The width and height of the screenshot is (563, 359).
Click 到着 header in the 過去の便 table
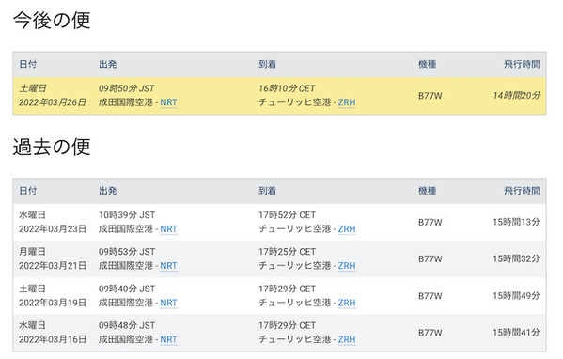click(x=268, y=191)
